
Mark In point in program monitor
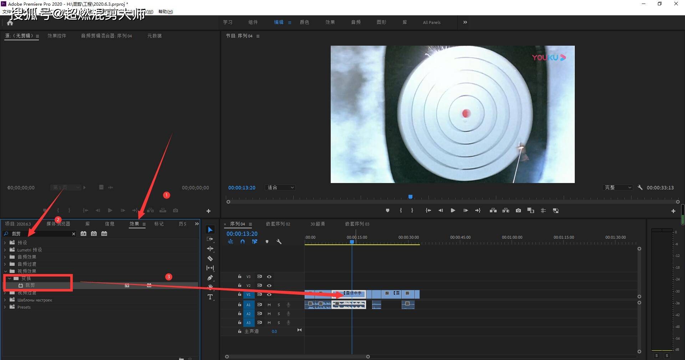(x=401, y=211)
